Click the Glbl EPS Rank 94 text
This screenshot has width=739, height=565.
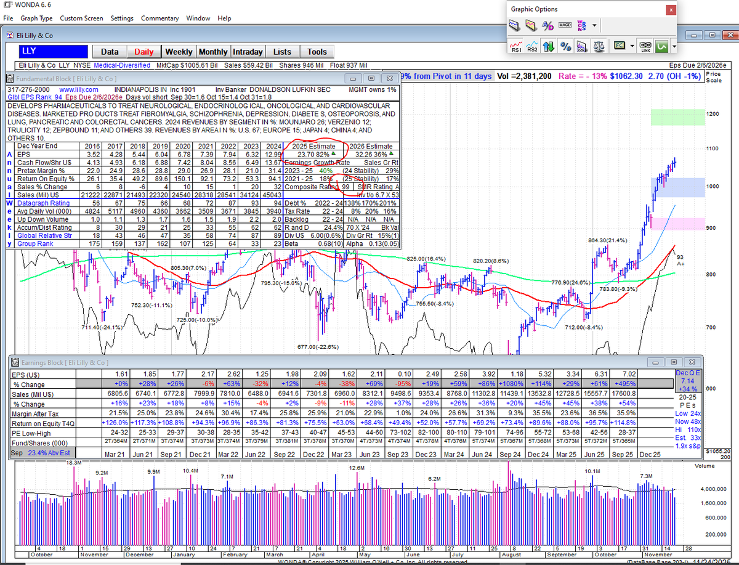point(34,97)
